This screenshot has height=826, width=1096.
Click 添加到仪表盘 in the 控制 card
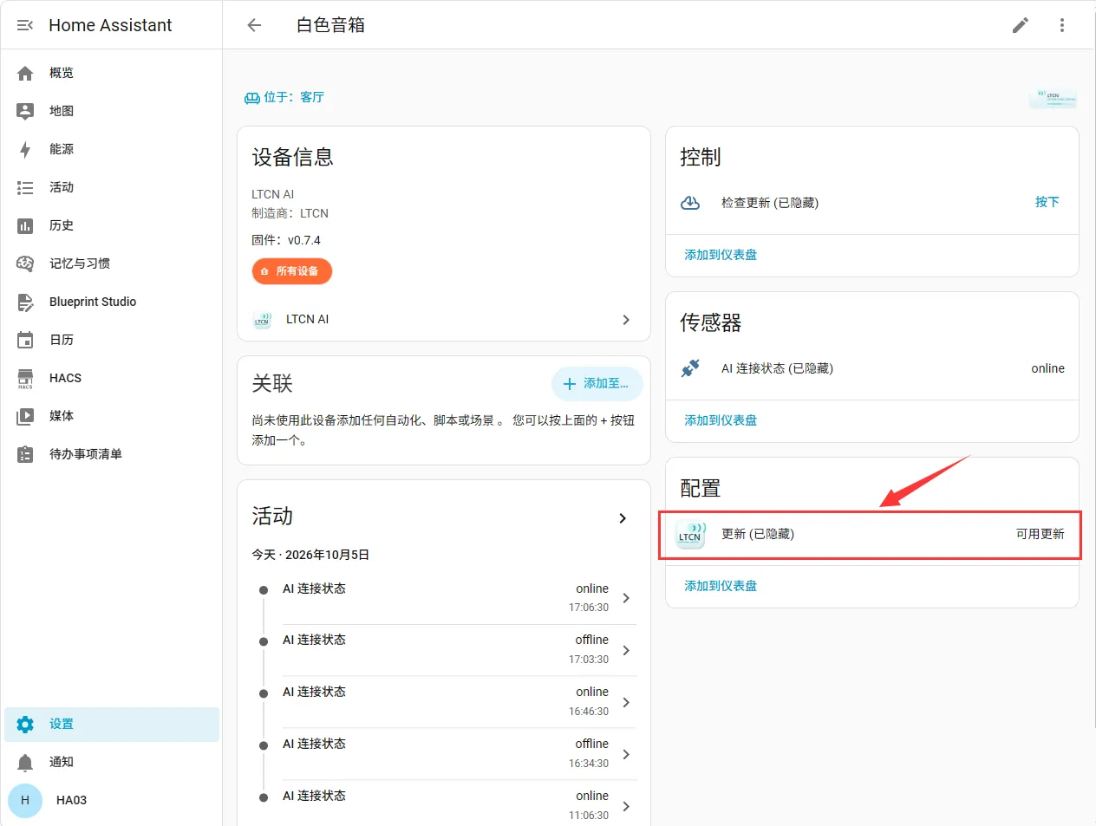[x=721, y=255]
